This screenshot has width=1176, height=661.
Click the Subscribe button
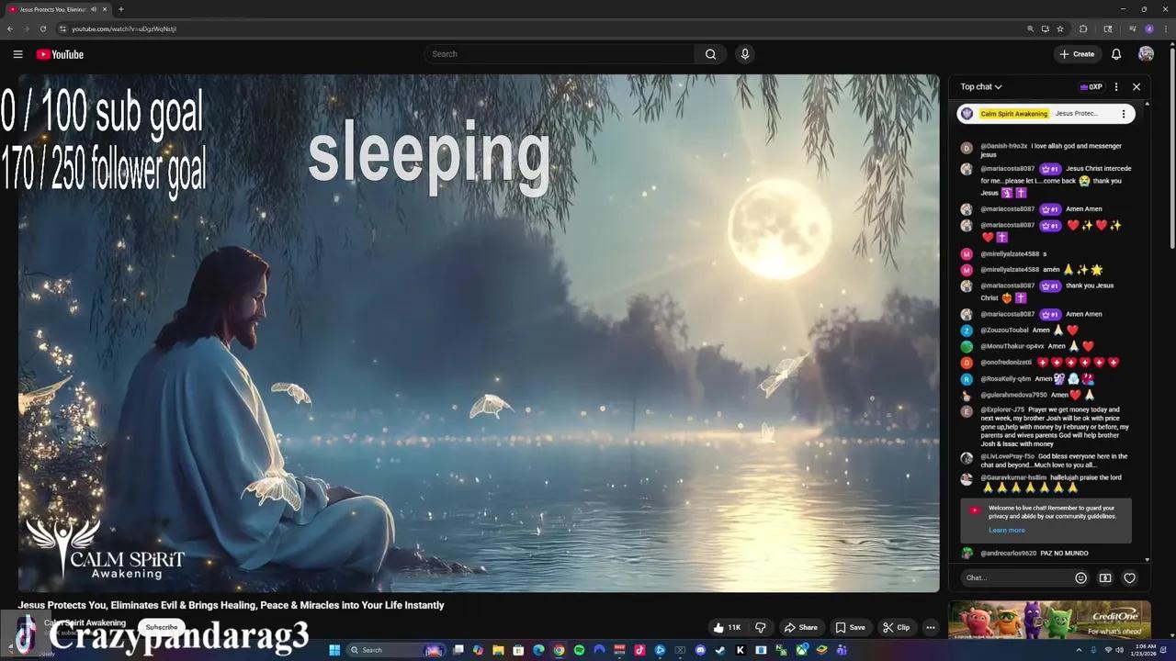tap(161, 626)
